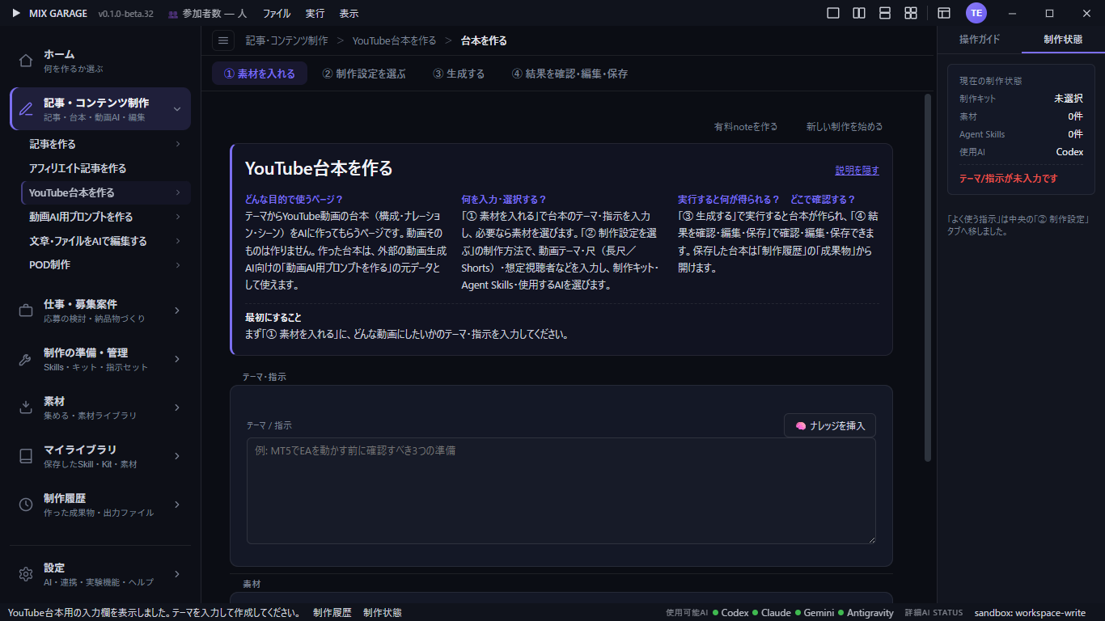Screen dimensions: 1105x621
Task: Open the 制作状態 panel tab
Action: pyautogui.click(x=1063, y=39)
